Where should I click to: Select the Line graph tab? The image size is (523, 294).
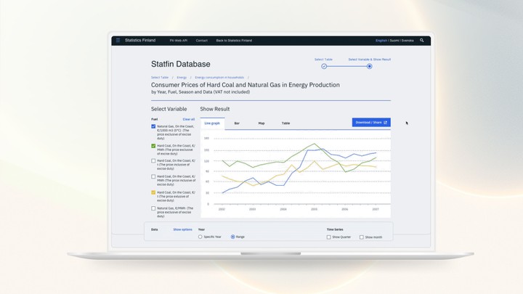tap(212, 123)
